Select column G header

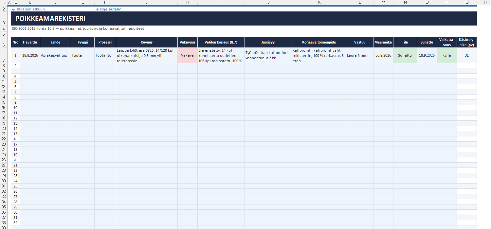pyautogui.click(x=147, y=2)
